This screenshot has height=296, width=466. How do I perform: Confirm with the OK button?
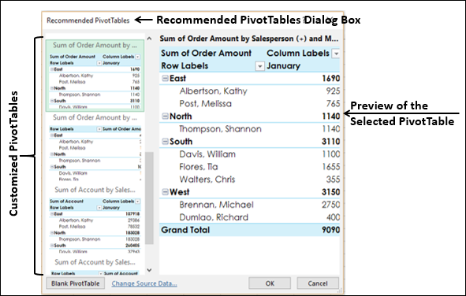(x=270, y=283)
